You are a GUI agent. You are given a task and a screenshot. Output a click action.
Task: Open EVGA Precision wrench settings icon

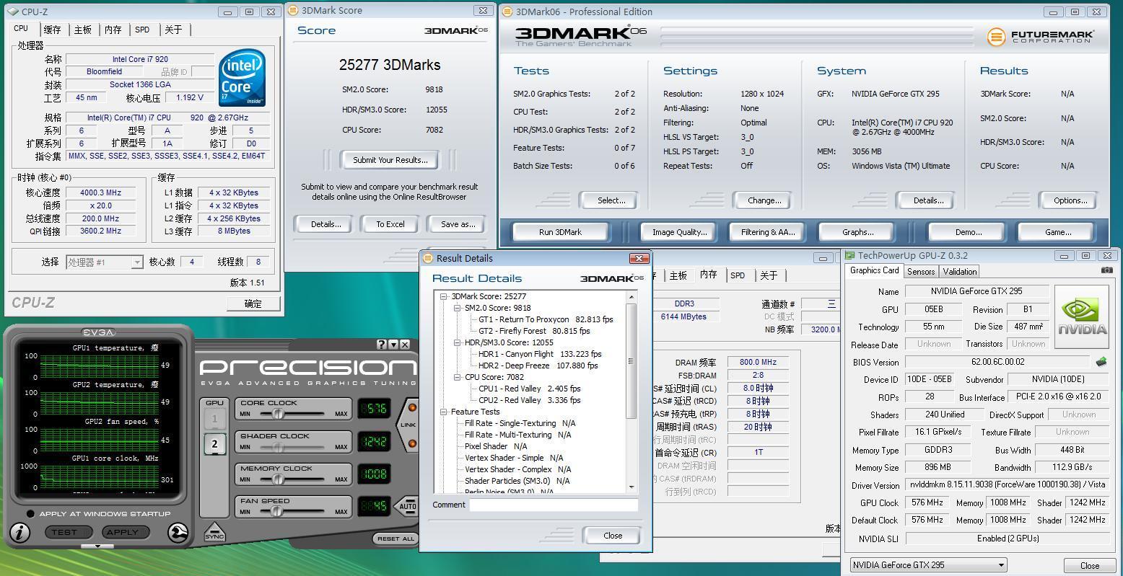(178, 533)
